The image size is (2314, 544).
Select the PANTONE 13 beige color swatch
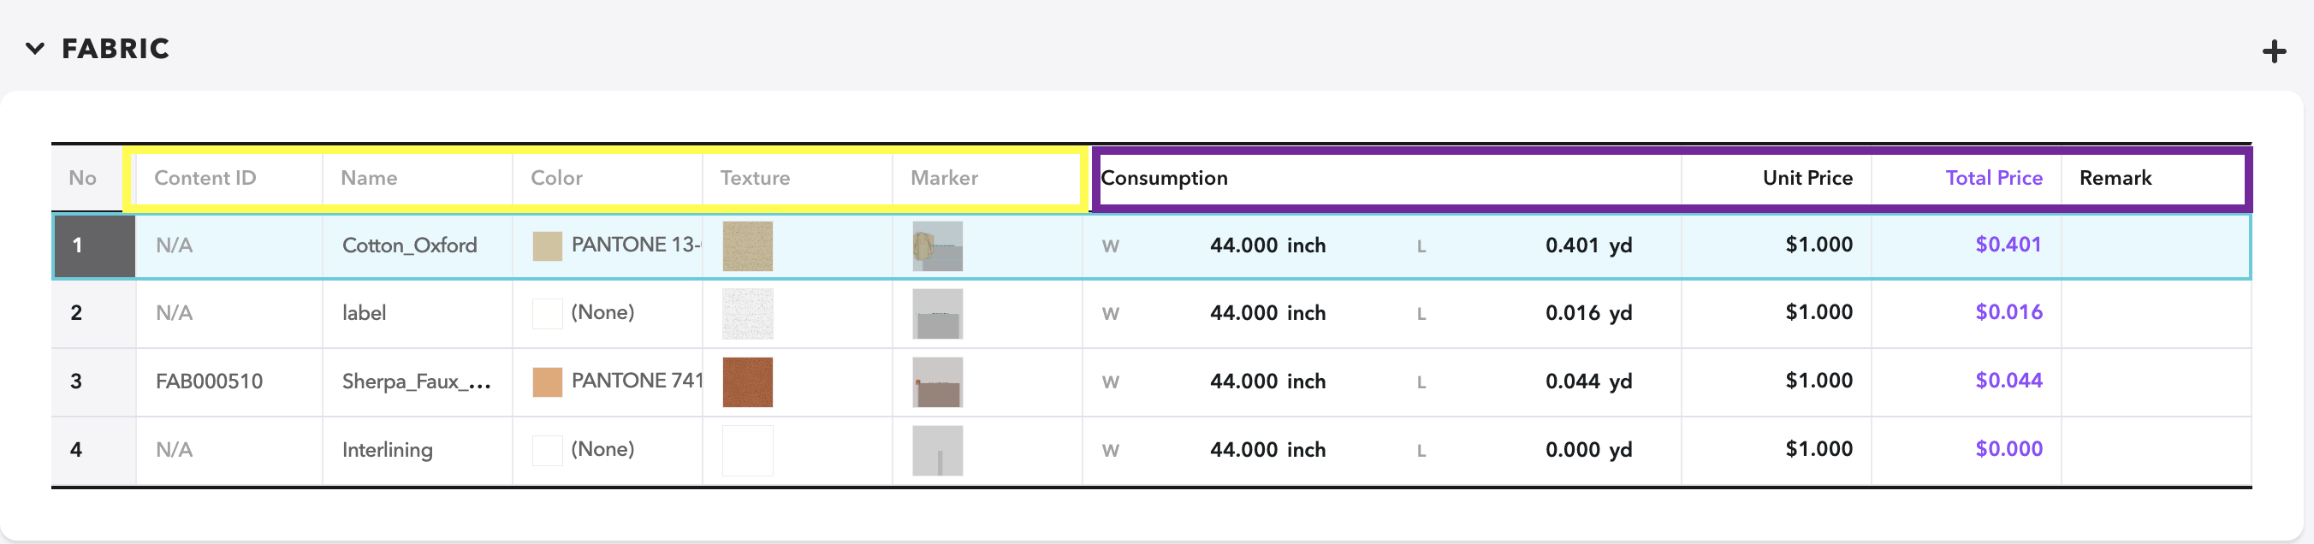tap(547, 246)
